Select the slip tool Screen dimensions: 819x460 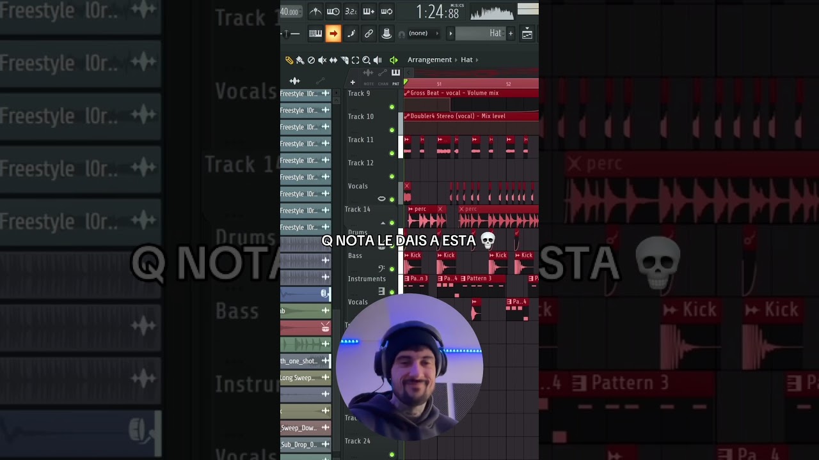coord(333,60)
